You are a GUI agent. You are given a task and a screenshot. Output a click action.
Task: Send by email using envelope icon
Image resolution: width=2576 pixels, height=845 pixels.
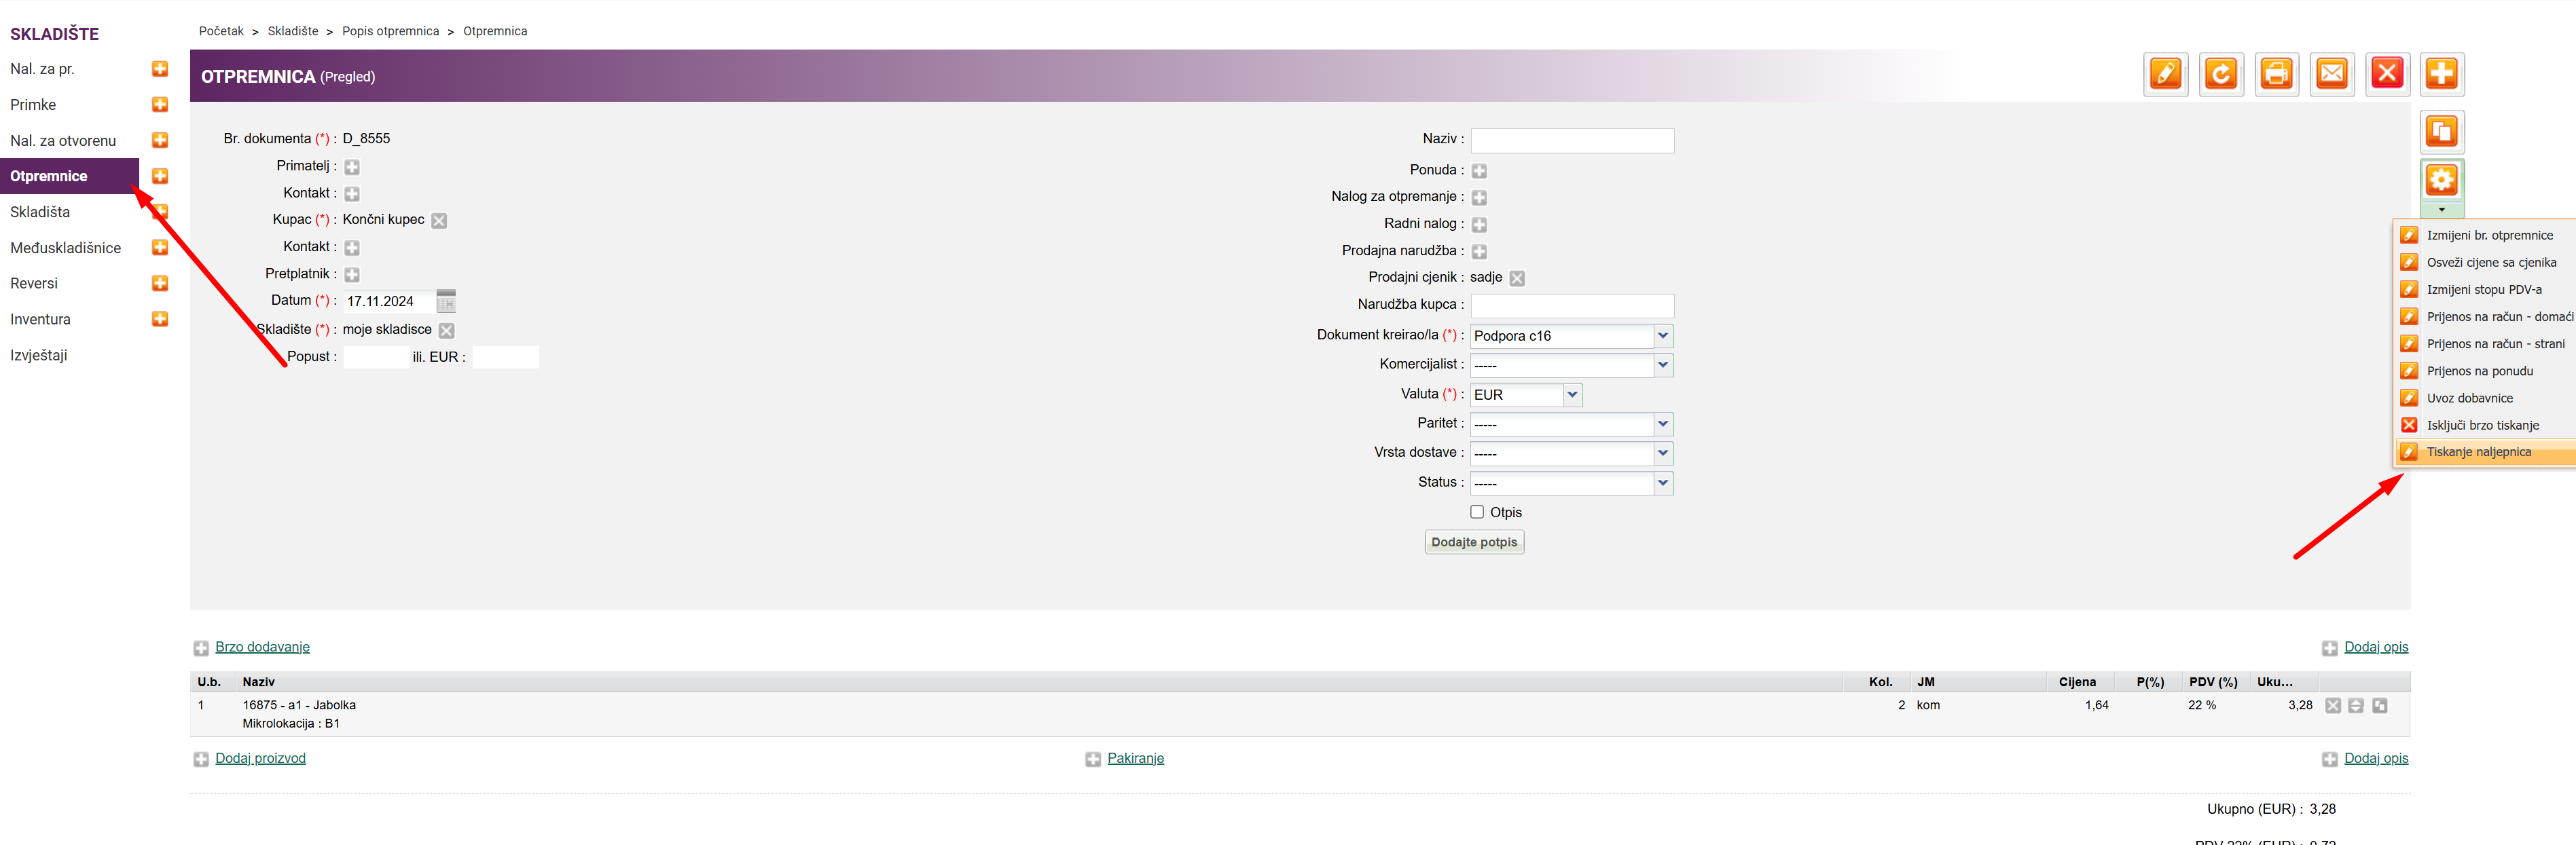tap(2331, 74)
